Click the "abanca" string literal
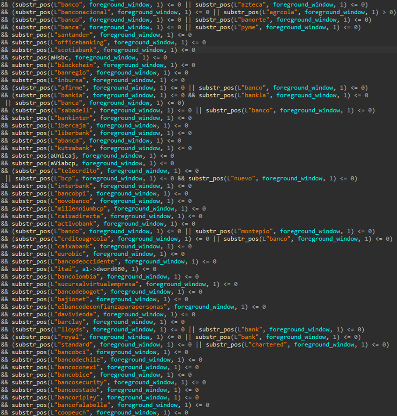This screenshot has height=416, width=397. [68, 141]
